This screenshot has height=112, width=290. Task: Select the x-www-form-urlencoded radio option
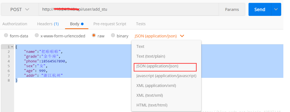pyautogui.click(x=37, y=35)
